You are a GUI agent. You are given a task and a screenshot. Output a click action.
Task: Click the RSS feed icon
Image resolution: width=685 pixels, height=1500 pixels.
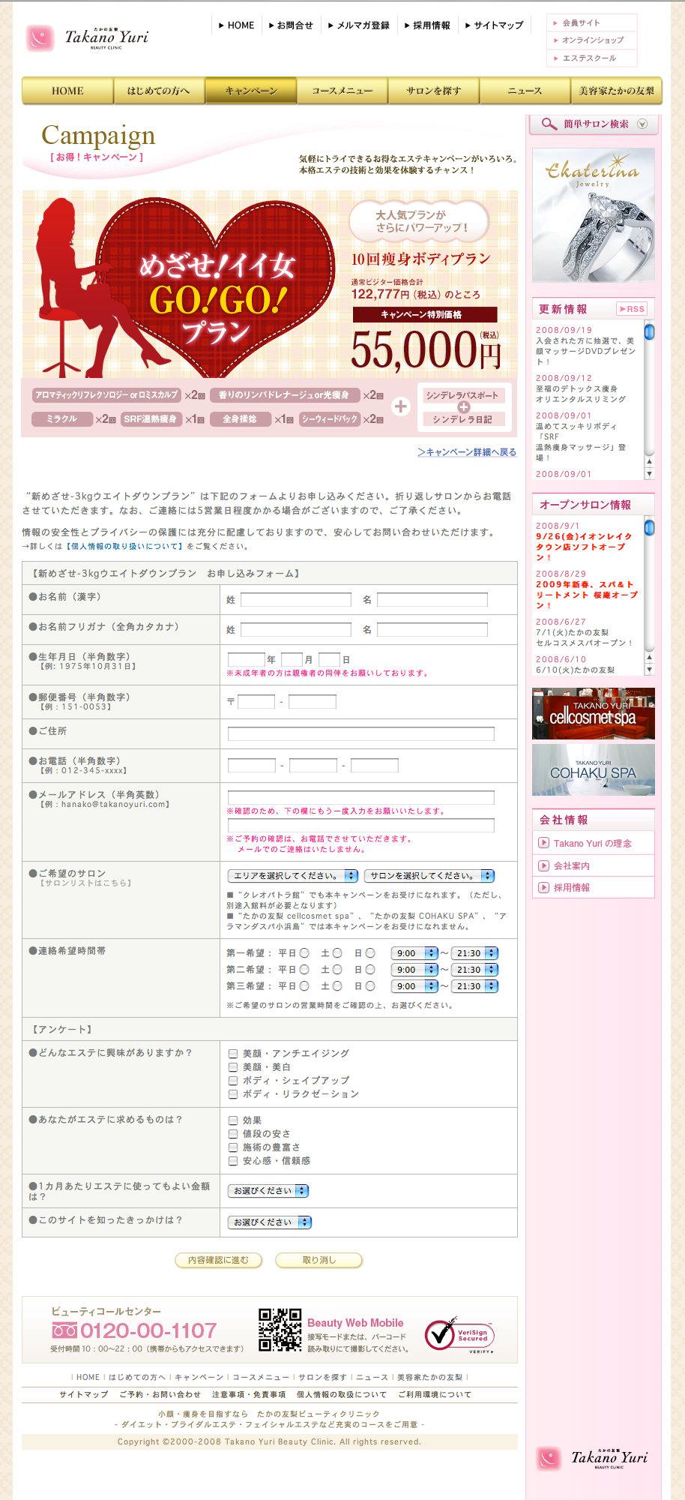click(x=632, y=309)
